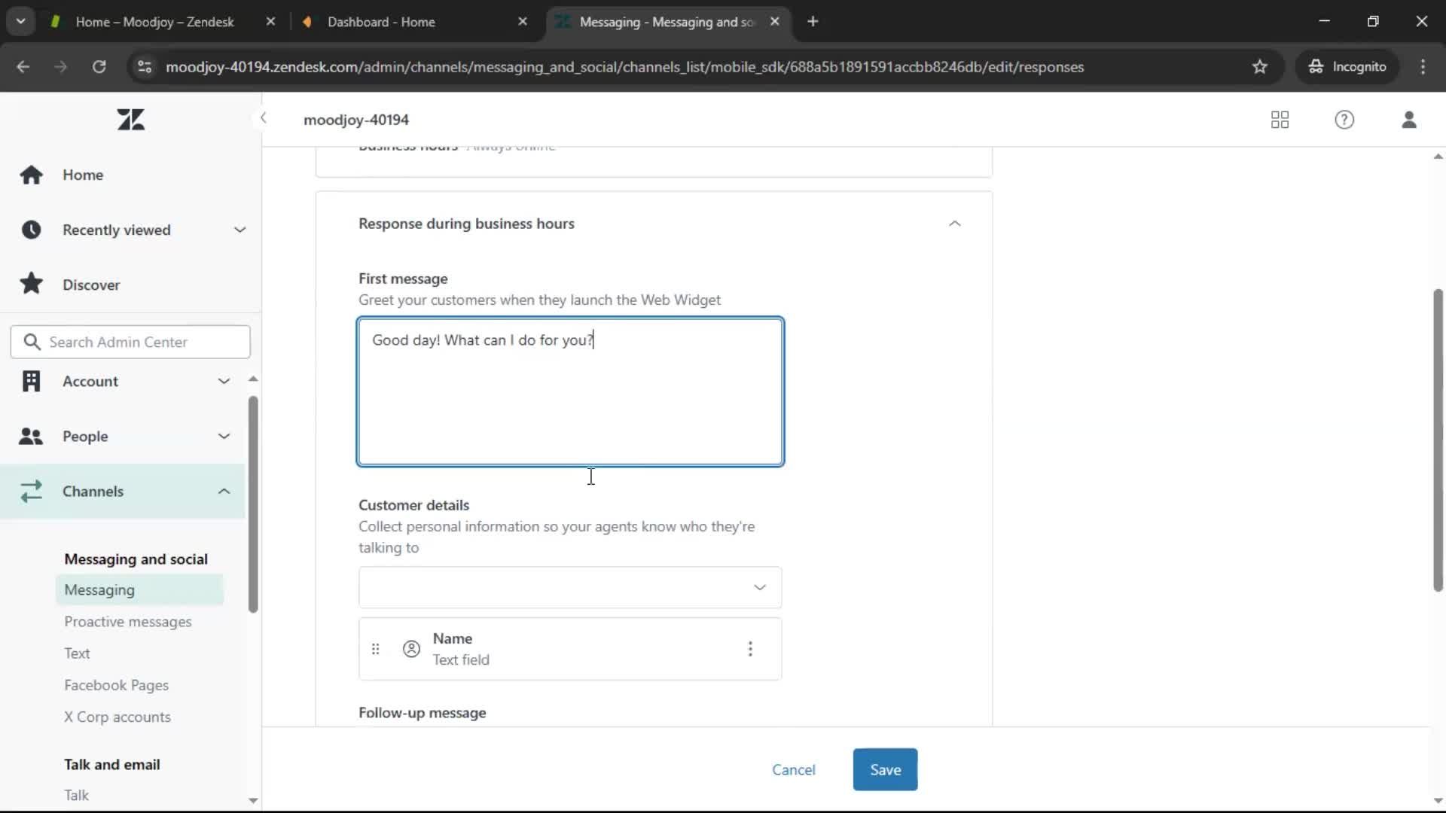Open the Customer details dropdown
1446x813 pixels.
tap(570, 587)
